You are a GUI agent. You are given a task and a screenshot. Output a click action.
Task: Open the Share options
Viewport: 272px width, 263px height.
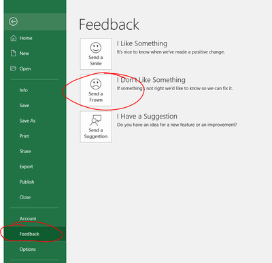(25, 151)
